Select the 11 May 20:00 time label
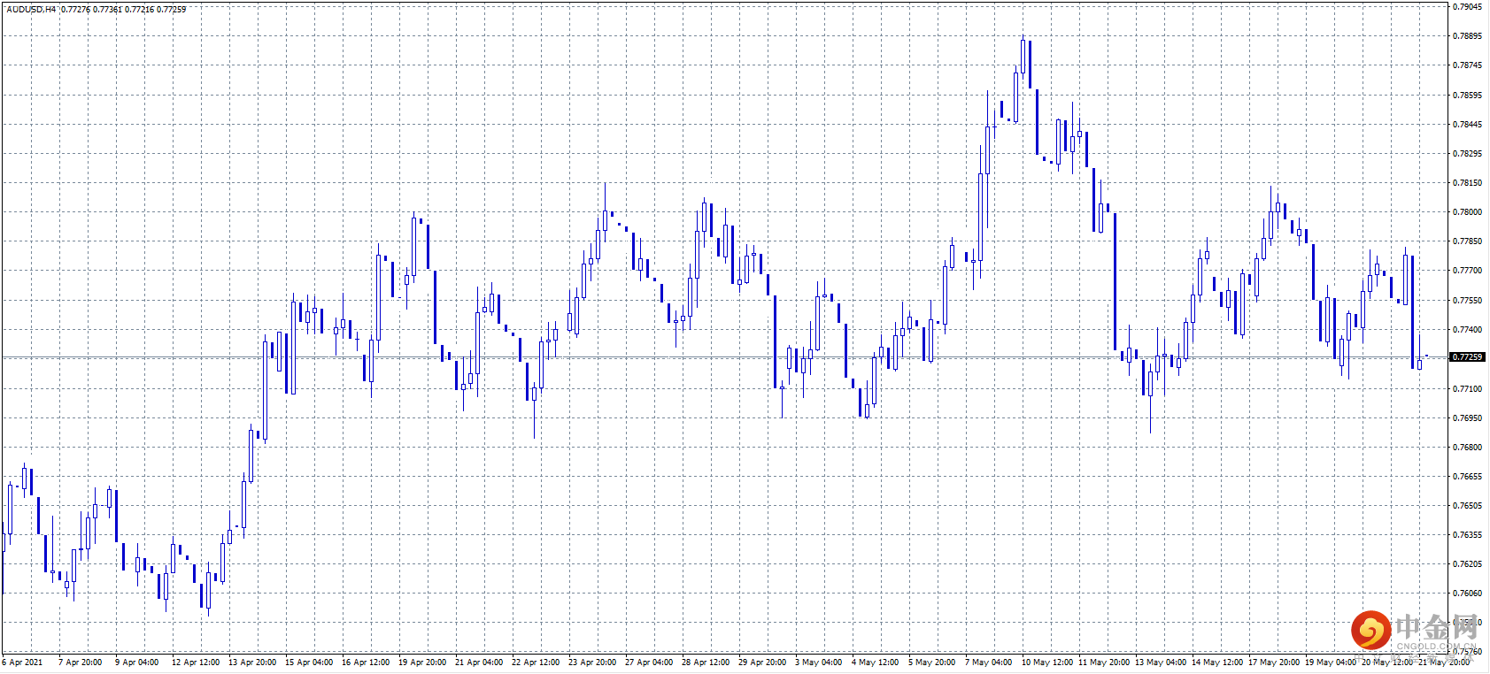Image resolution: width=1490 pixels, height=674 pixels. (1104, 663)
